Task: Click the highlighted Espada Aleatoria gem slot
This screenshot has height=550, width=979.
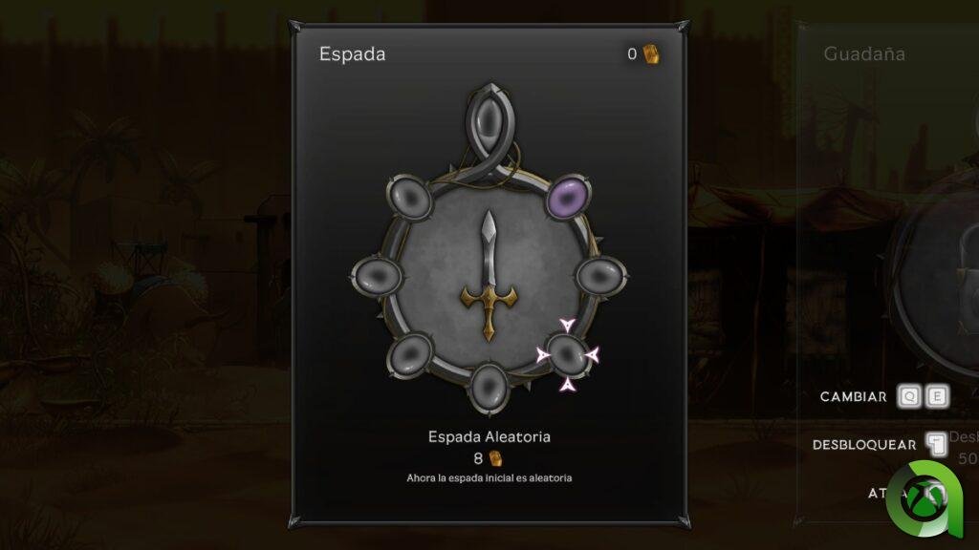Action: tap(567, 355)
